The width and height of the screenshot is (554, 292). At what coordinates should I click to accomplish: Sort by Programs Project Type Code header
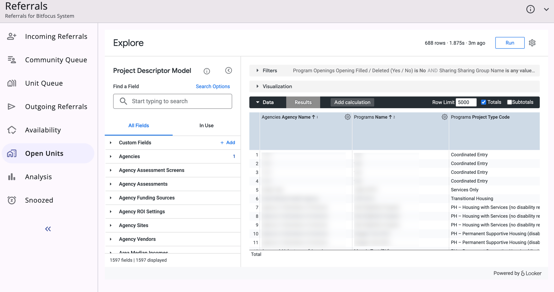480,117
